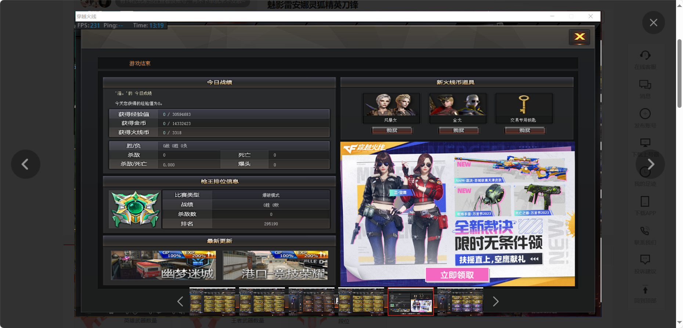683x328 pixels.
Task: Click the 火线币 value 0 / 3318
Action: click(x=172, y=133)
